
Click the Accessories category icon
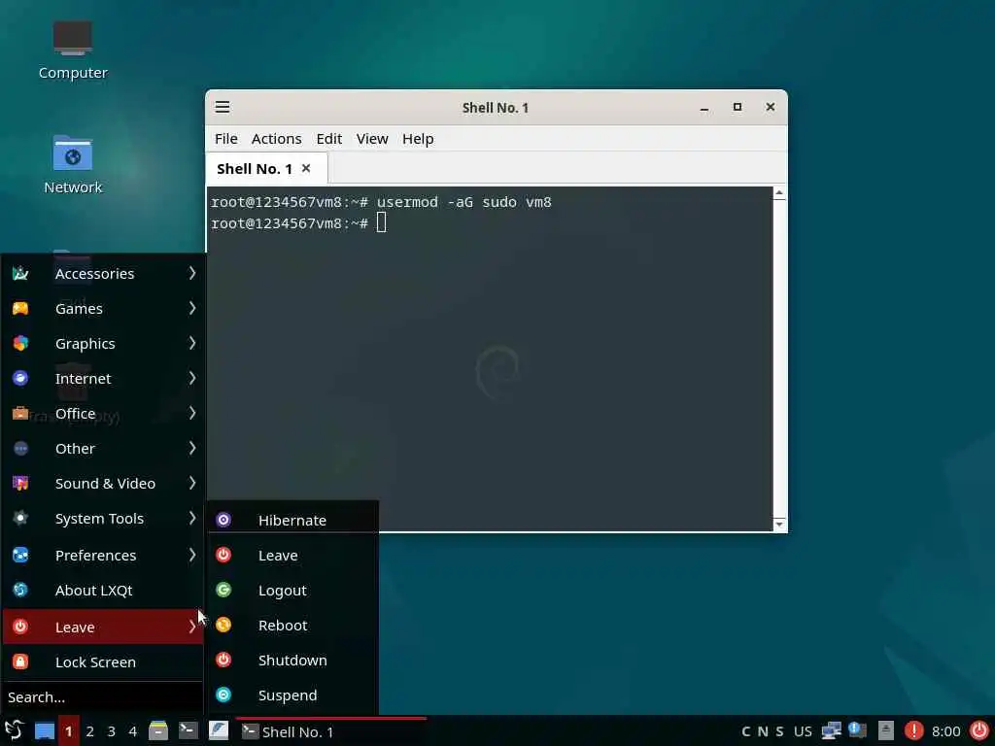coord(20,273)
